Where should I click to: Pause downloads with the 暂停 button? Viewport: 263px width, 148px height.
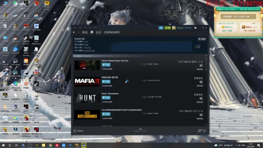202,39
